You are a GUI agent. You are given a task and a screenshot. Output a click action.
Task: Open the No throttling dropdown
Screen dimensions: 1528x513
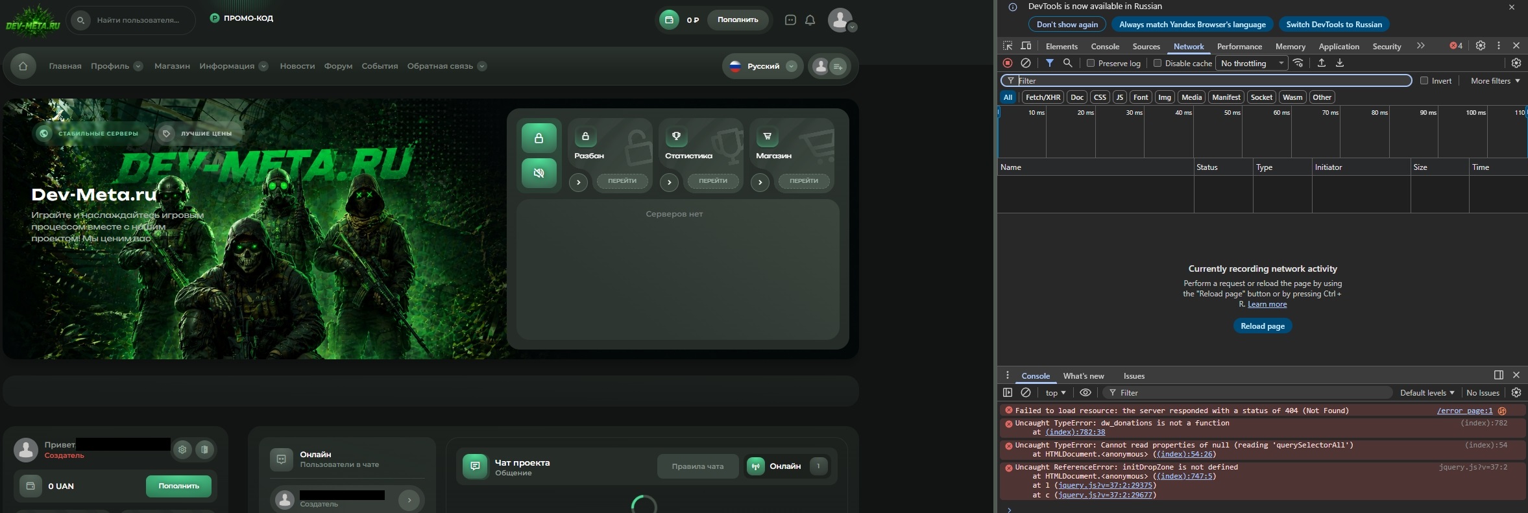pos(1252,63)
